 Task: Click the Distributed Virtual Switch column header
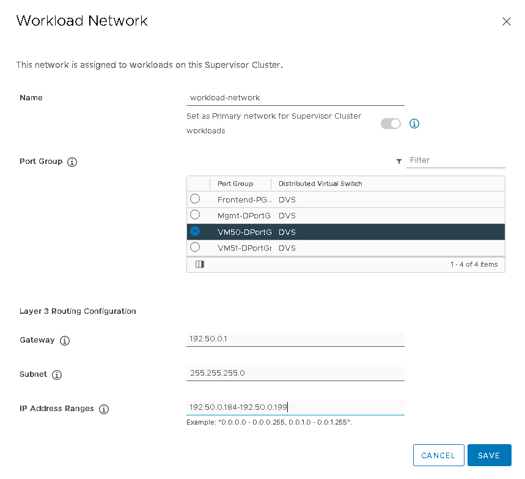320,184
